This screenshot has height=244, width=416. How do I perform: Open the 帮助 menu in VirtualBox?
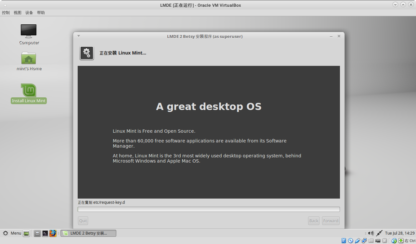41,13
